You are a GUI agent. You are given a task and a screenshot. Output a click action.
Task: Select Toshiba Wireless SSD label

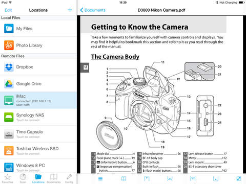pos(37,149)
